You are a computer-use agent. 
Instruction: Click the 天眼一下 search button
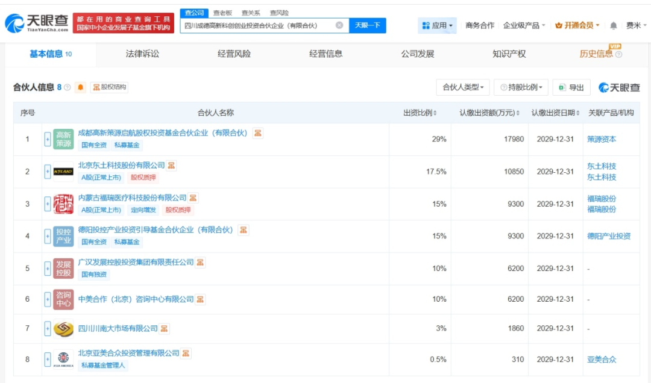[x=368, y=26]
